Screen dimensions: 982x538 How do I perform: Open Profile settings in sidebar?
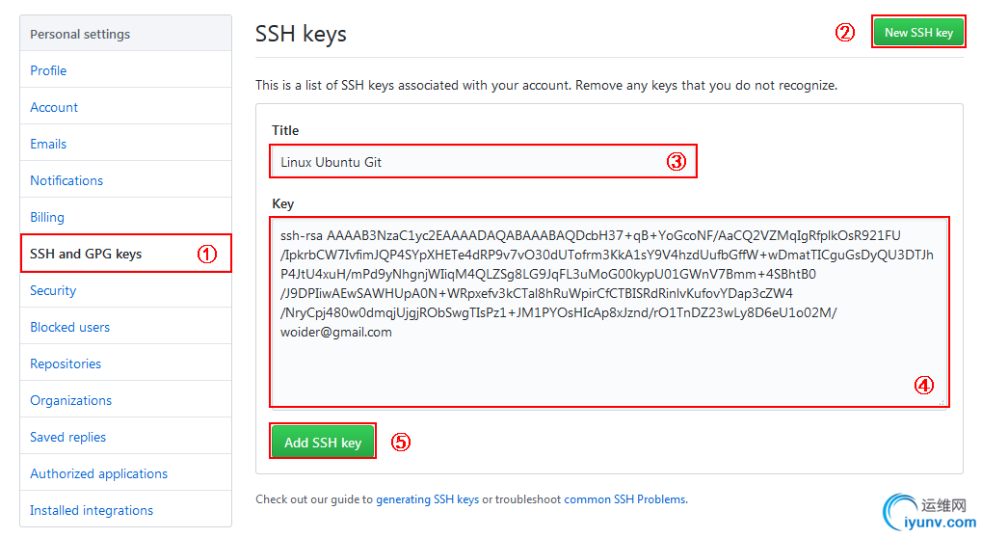pos(48,70)
